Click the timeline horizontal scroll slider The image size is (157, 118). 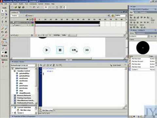click(x=73, y=35)
